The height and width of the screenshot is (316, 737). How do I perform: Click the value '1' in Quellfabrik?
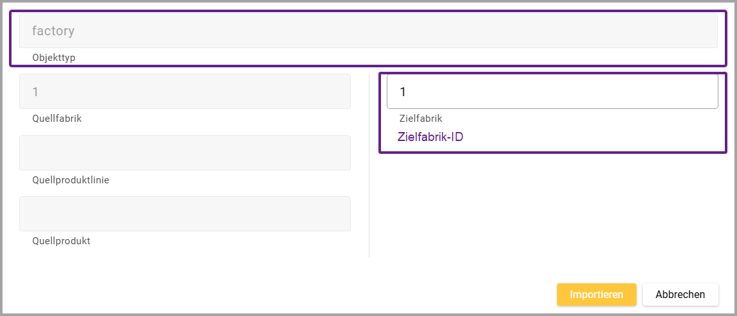[36, 92]
